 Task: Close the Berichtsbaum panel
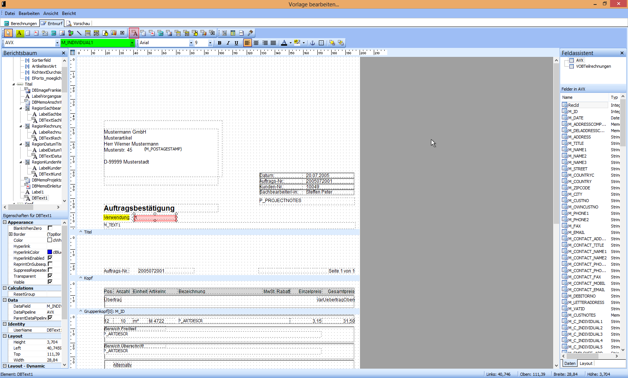click(x=64, y=53)
